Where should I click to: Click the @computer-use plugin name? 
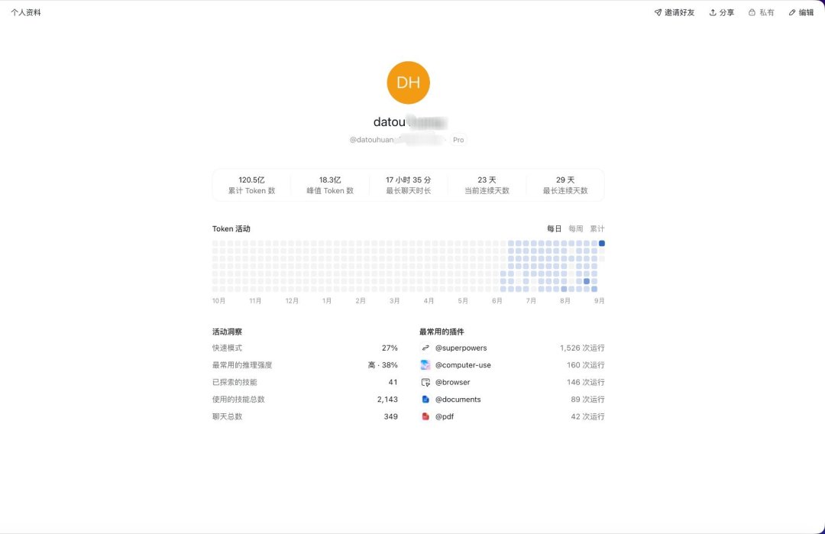(463, 365)
